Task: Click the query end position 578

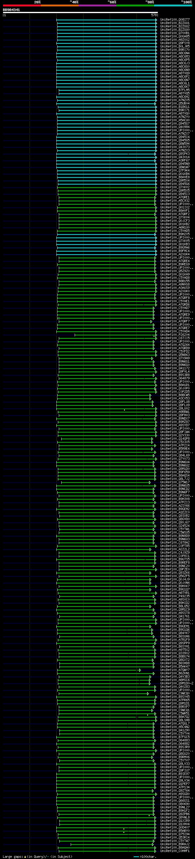Action: pos(154,15)
